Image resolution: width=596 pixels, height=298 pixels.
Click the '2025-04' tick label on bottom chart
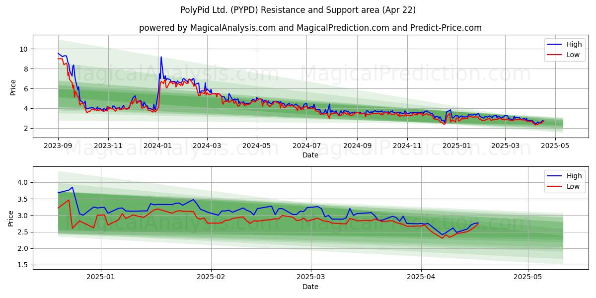421,277
